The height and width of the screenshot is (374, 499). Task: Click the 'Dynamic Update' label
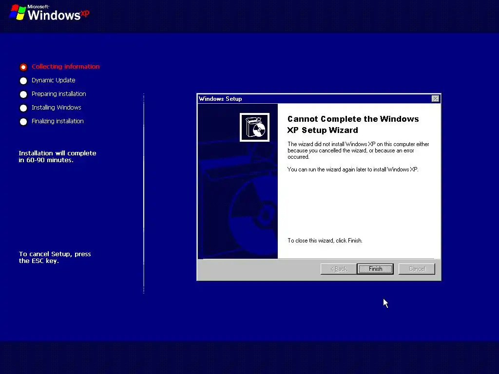[54, 80]
